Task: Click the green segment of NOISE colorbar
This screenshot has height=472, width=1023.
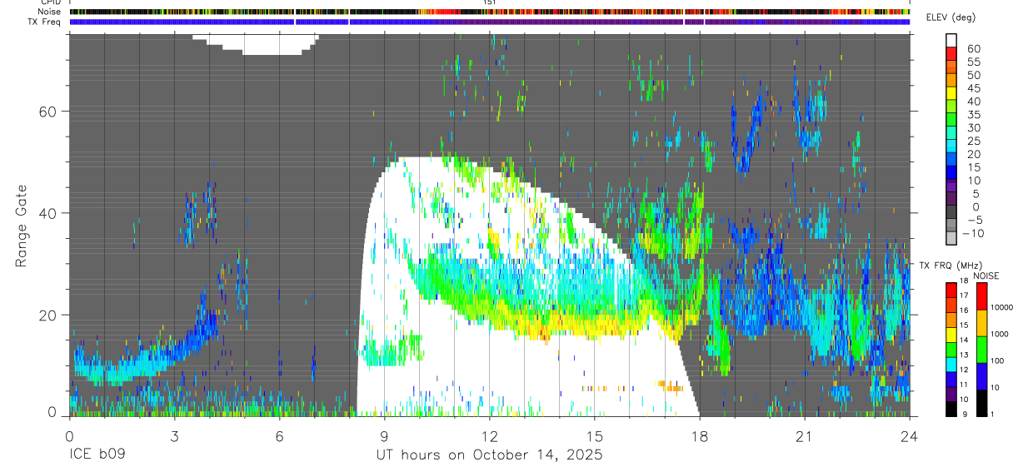Action: point(981,350)
